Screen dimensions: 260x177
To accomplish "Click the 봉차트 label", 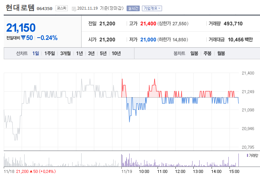I will [179, 53].
